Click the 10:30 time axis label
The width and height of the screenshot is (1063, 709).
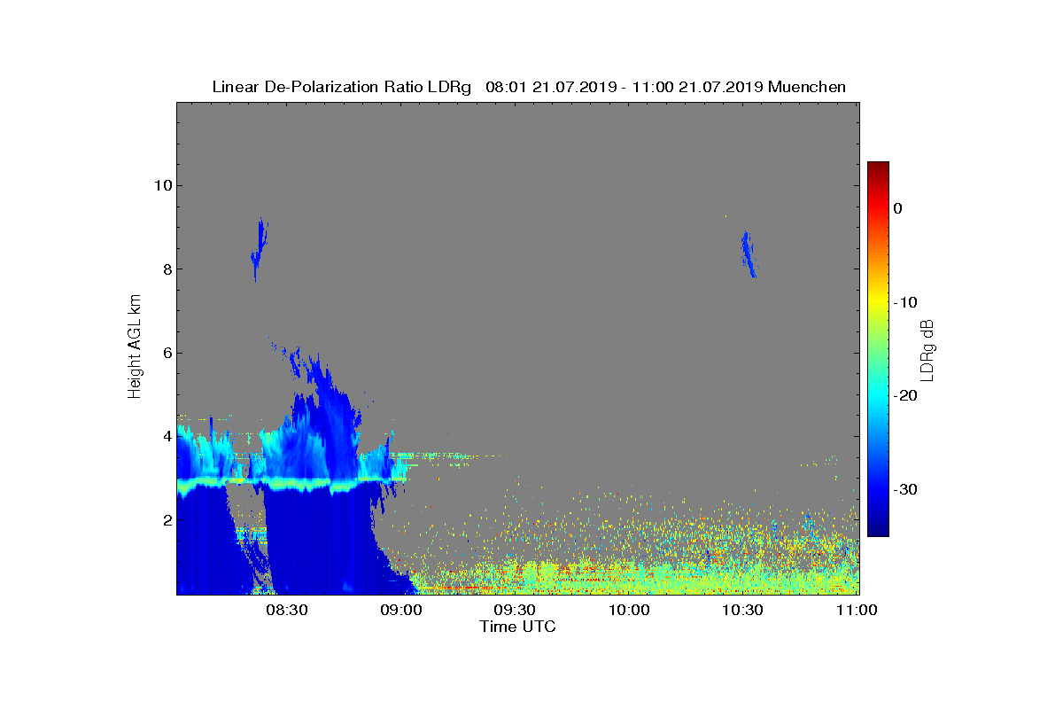click(744, 610)
